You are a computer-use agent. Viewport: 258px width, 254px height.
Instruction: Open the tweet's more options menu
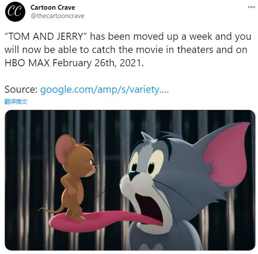(x=251, y=7)
